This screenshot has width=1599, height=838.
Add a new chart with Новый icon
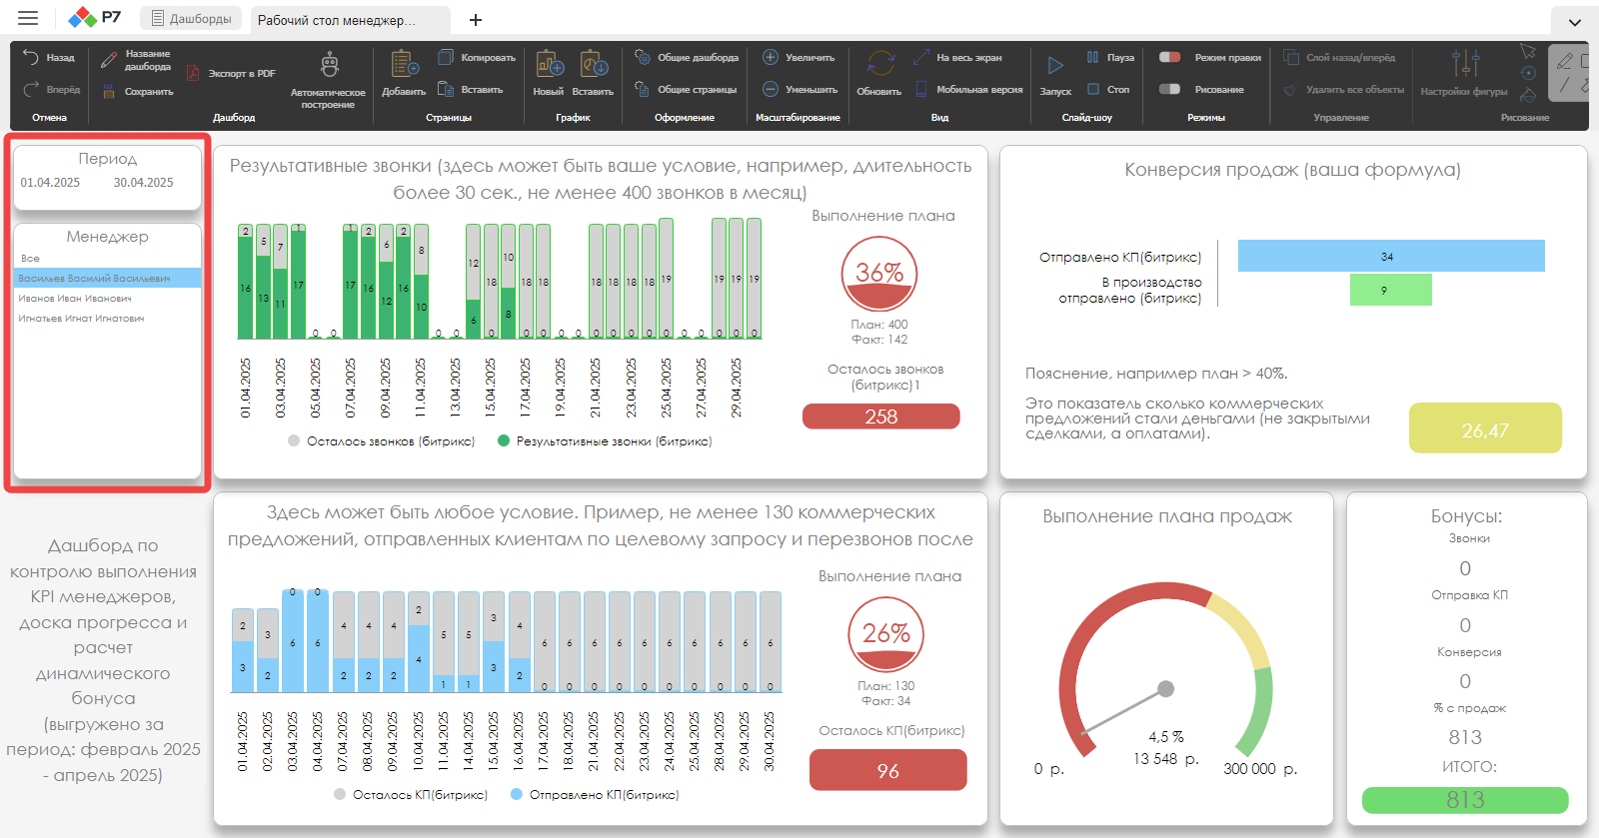click(550, 64)
